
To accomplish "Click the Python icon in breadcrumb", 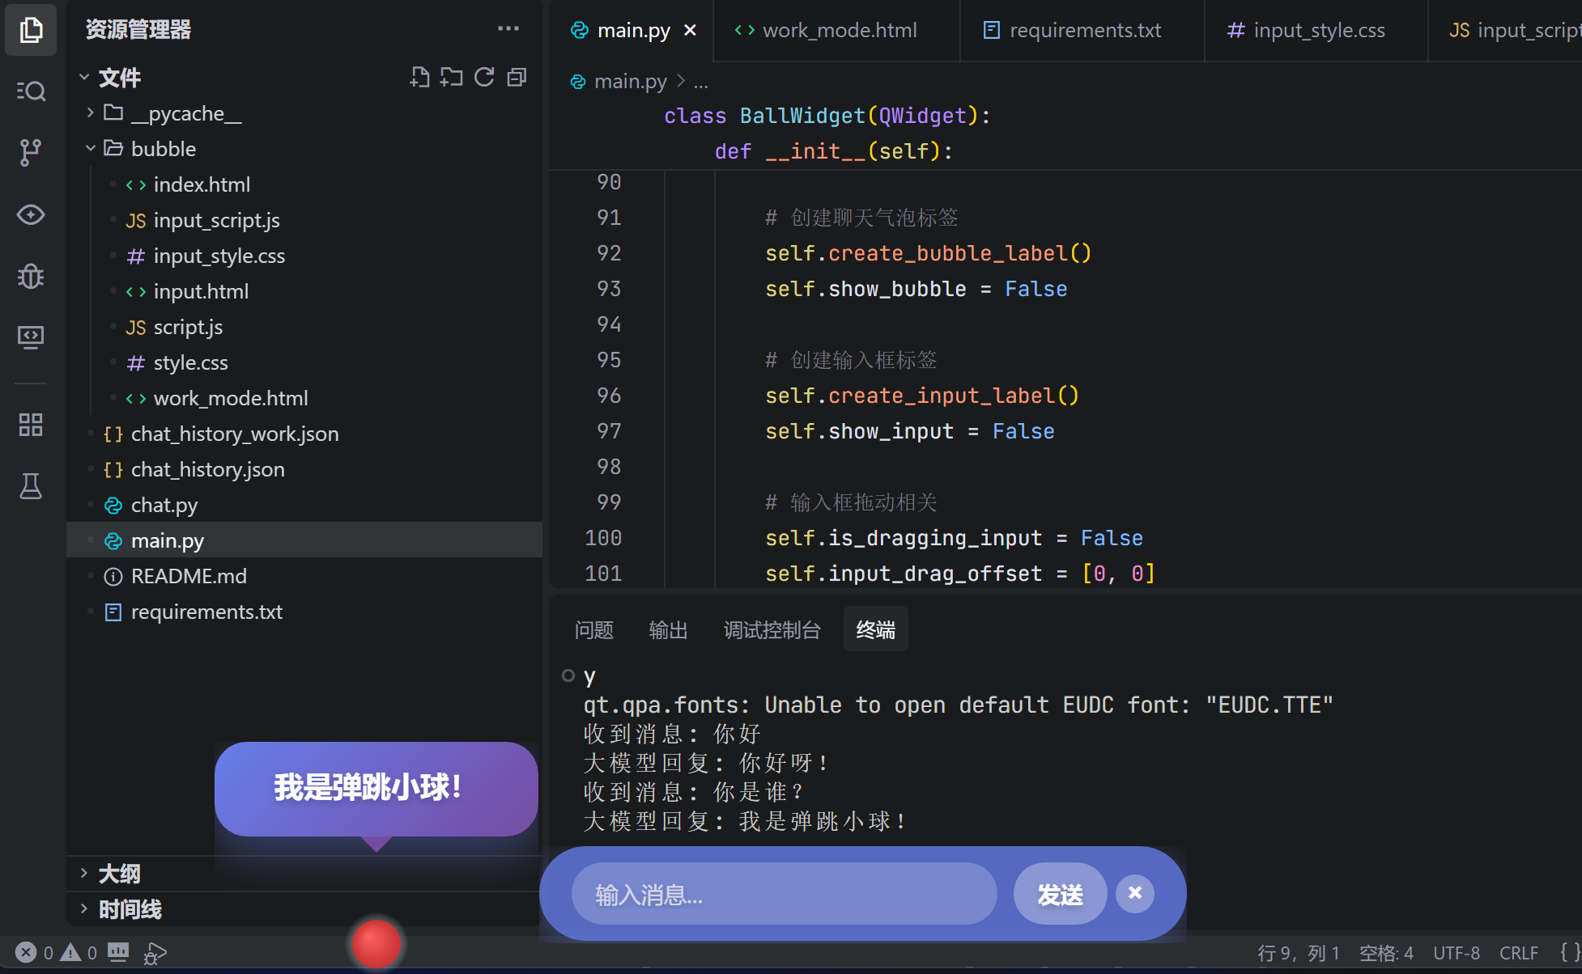I will [578, 82].
